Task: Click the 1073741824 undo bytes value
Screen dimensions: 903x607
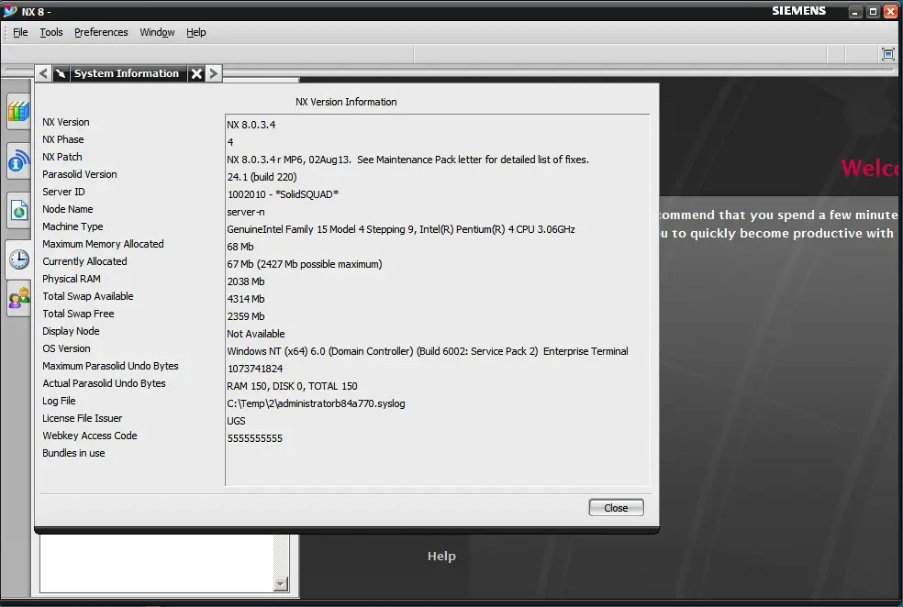Action: (x=255, y=369)
